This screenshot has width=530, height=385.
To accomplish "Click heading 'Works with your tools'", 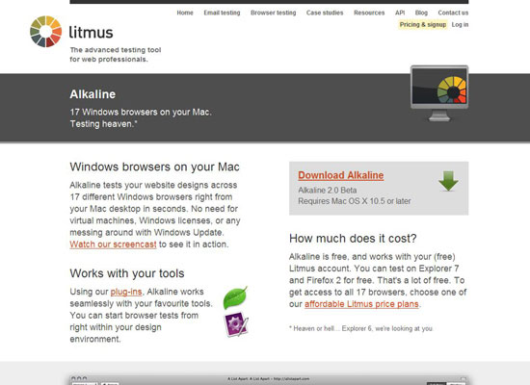I will click(x=127, y=273).
